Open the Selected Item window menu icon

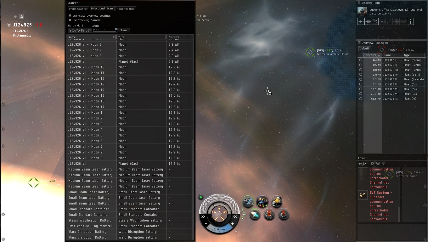[x=359, y=3]
